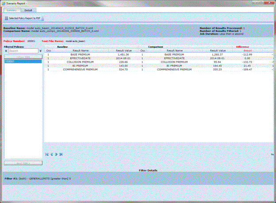Click comparison value 1,268.37
276x203 pixels.
217,54
